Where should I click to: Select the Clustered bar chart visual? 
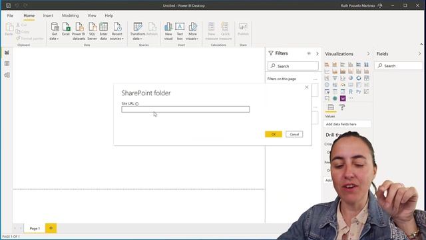click(343, 65)
